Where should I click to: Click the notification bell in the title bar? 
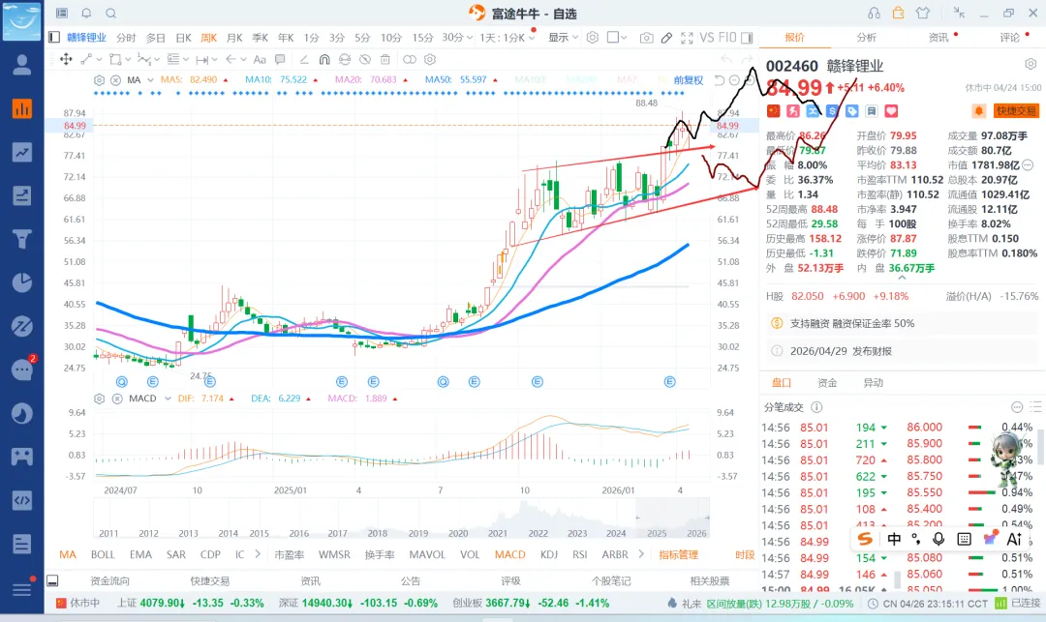[87, 14]
